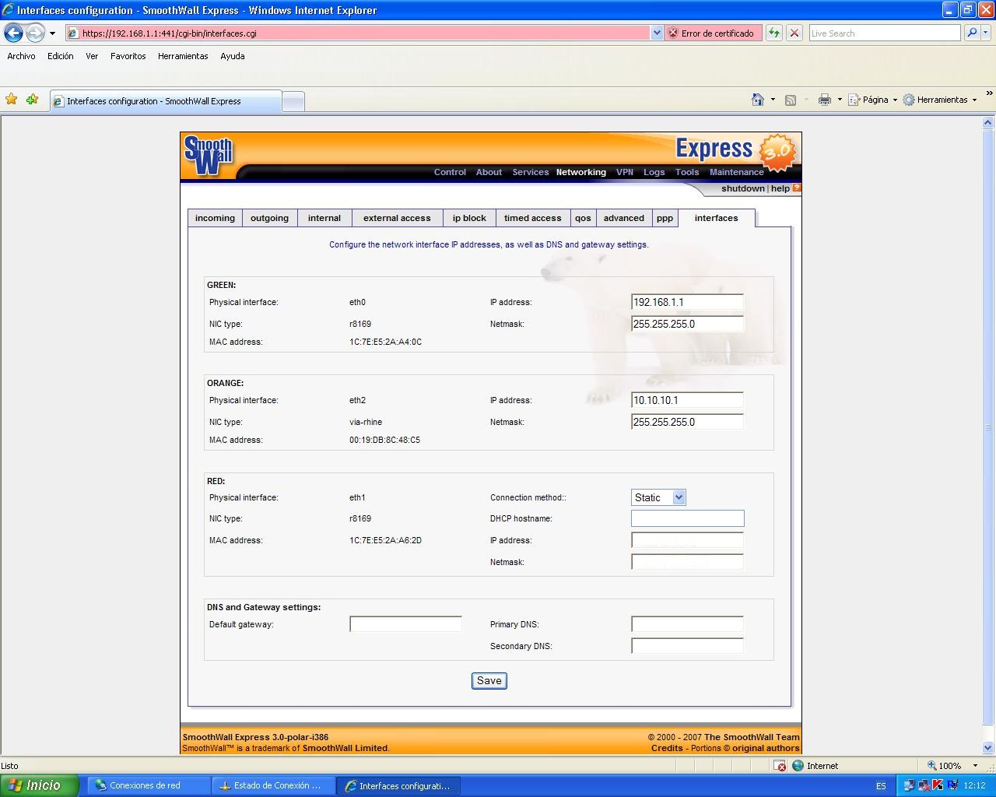This screenshot has width=996, height=797.
Task: Open Favoritos with the yellow star icon
Action: click(11, 100)
